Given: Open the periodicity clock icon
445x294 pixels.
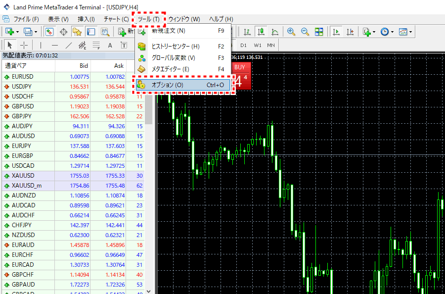Looking at the screenshot, I should tap(385, 32).
